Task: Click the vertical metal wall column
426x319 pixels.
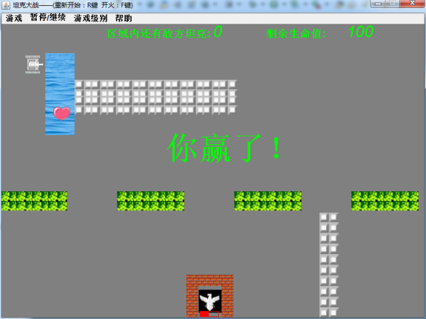Action: point(329,265)
